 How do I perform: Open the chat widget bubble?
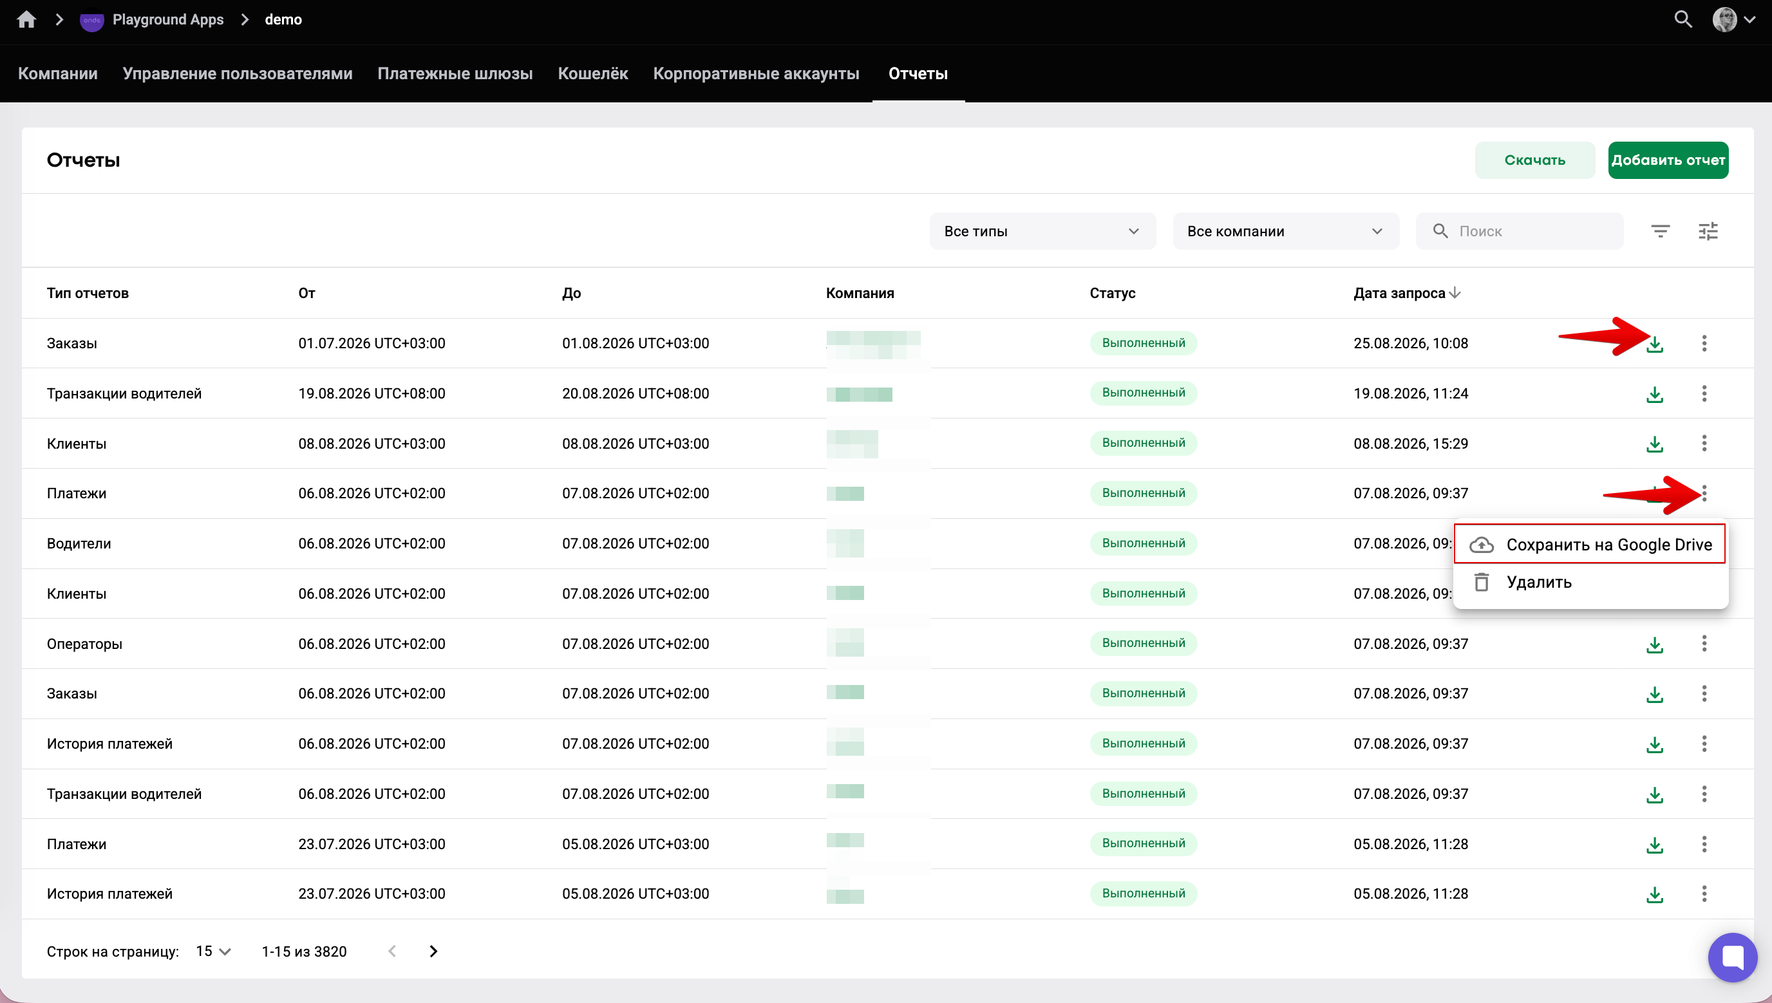coord(1732,957)
